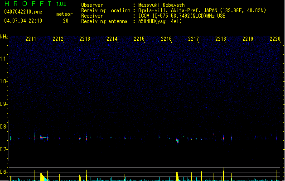Click observer name Masayuki Kobayashi
The height and width of the screenshot is (181, 285).
pos(163,5)
